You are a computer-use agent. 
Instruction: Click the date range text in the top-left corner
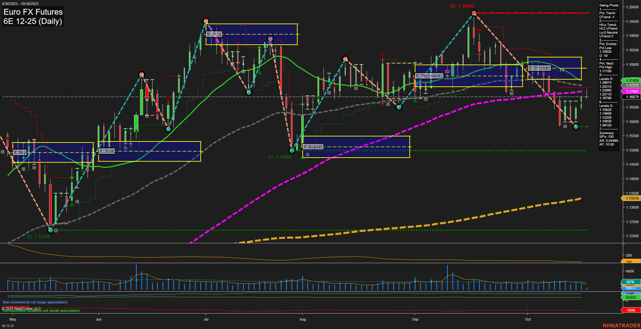21,3
